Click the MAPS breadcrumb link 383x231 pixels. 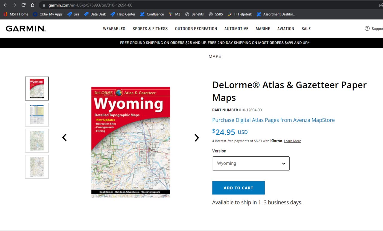(x=215, y=56)
